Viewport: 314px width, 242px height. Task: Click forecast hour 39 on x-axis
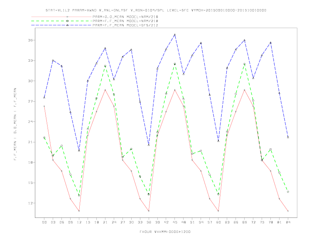tap(157, 222)
